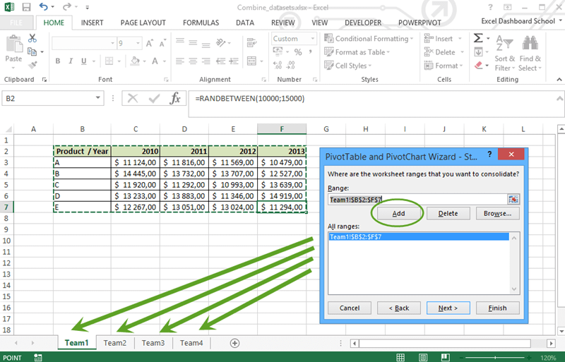Click the < Back button
The image size is (565, 362).
coord(398,308)
